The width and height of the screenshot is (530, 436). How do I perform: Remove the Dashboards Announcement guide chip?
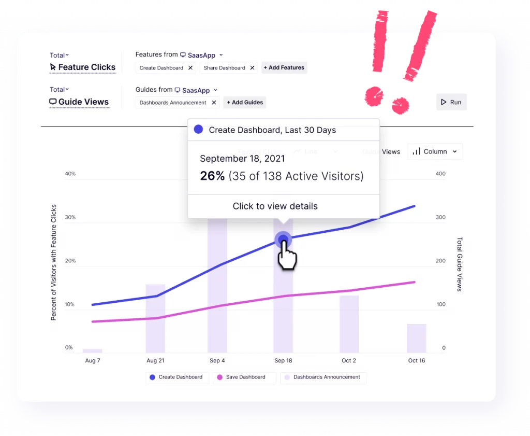click(x=214, y=103)
